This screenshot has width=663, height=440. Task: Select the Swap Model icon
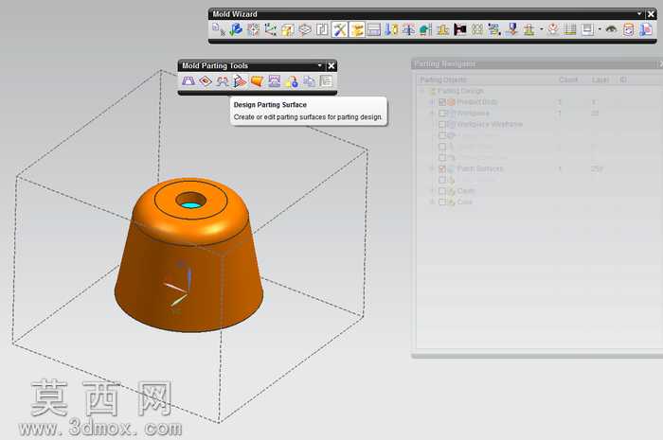[292, 81]
